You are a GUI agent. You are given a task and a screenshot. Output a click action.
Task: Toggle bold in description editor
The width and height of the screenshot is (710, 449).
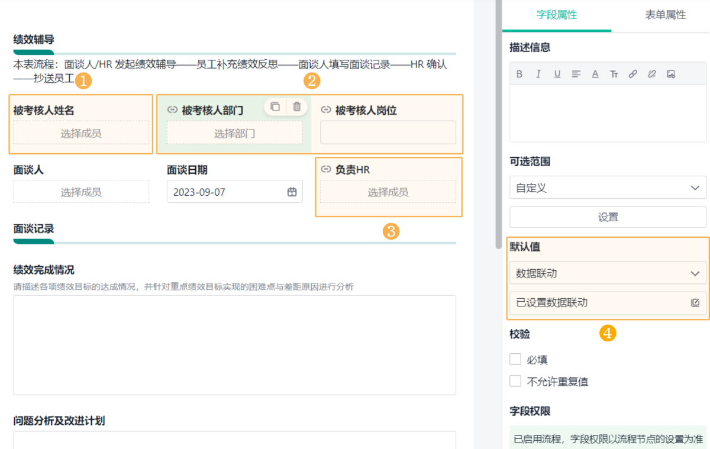[519, 74]
